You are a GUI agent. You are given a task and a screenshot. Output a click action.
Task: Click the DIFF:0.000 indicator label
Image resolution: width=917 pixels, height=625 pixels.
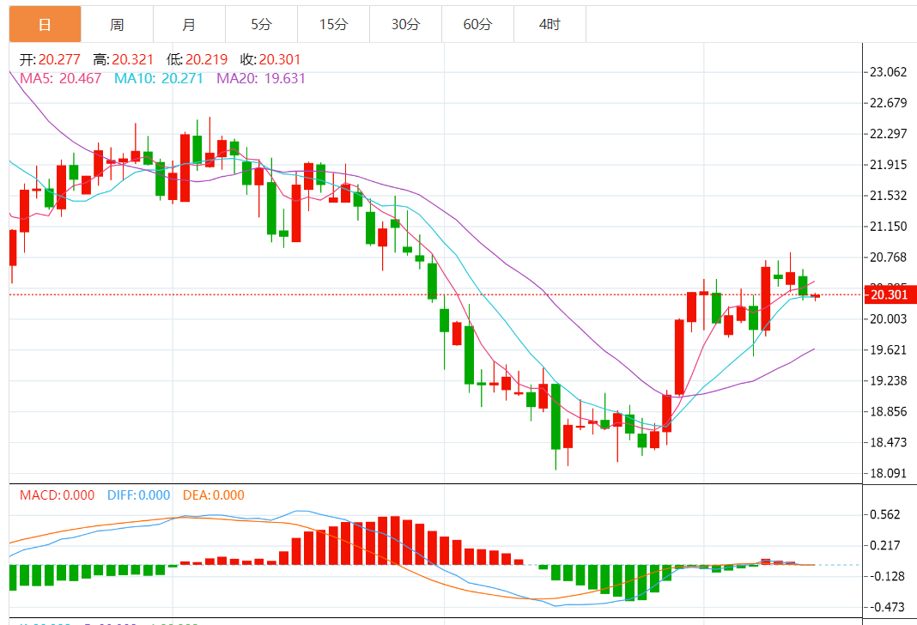click(138, 495)
